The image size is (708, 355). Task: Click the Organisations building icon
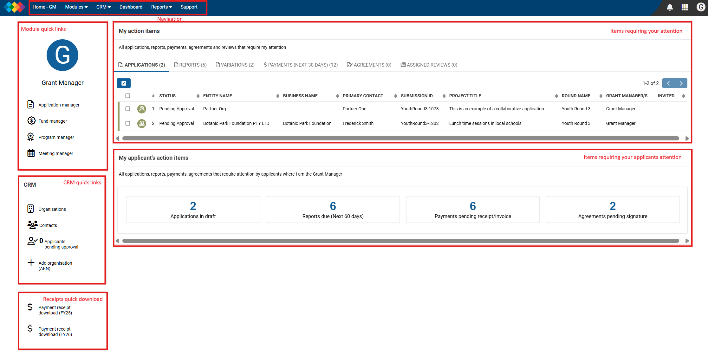(x=30, y=209)
